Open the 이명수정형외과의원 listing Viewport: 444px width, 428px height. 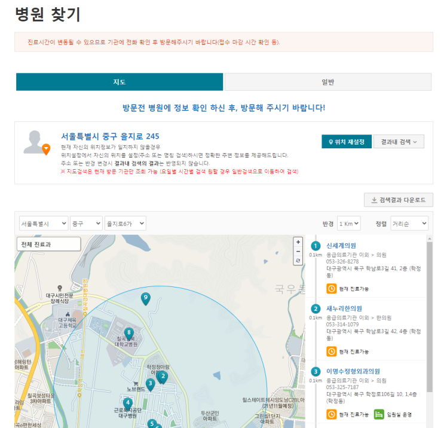(x=353, y=371)
